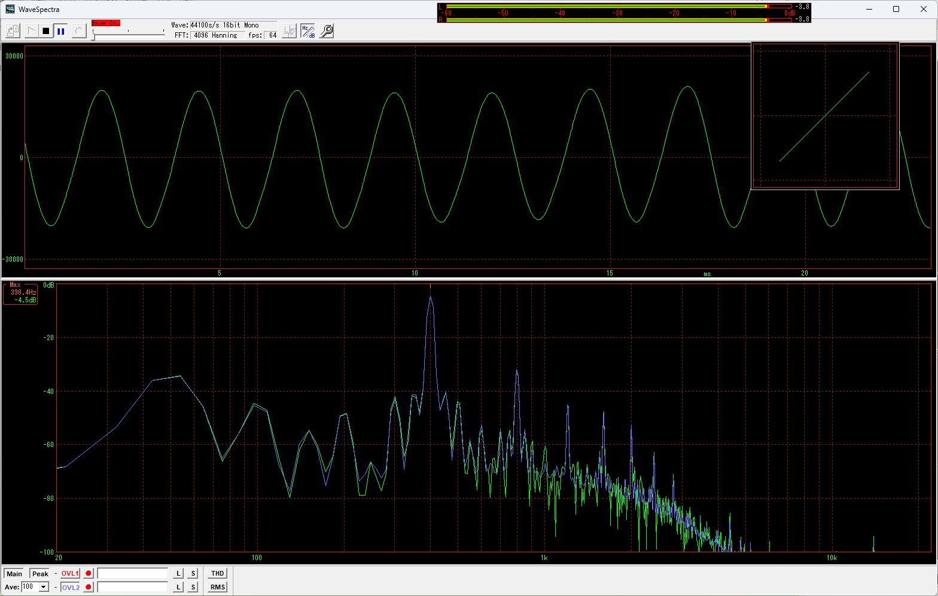Click the file open icon in the toolbar
938x596 pixels.
pyautogui.click(x=13, y=31)
